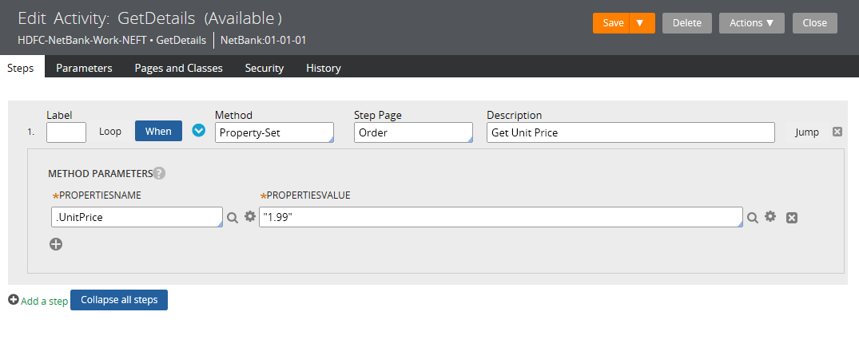Screen dimensions: 859x363
Task: Add a new property row with plus icon
Action: (x=56, y=244)
